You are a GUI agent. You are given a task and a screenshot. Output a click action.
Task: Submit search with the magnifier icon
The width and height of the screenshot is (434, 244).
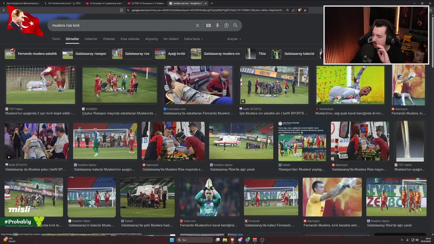coord(235,25)
